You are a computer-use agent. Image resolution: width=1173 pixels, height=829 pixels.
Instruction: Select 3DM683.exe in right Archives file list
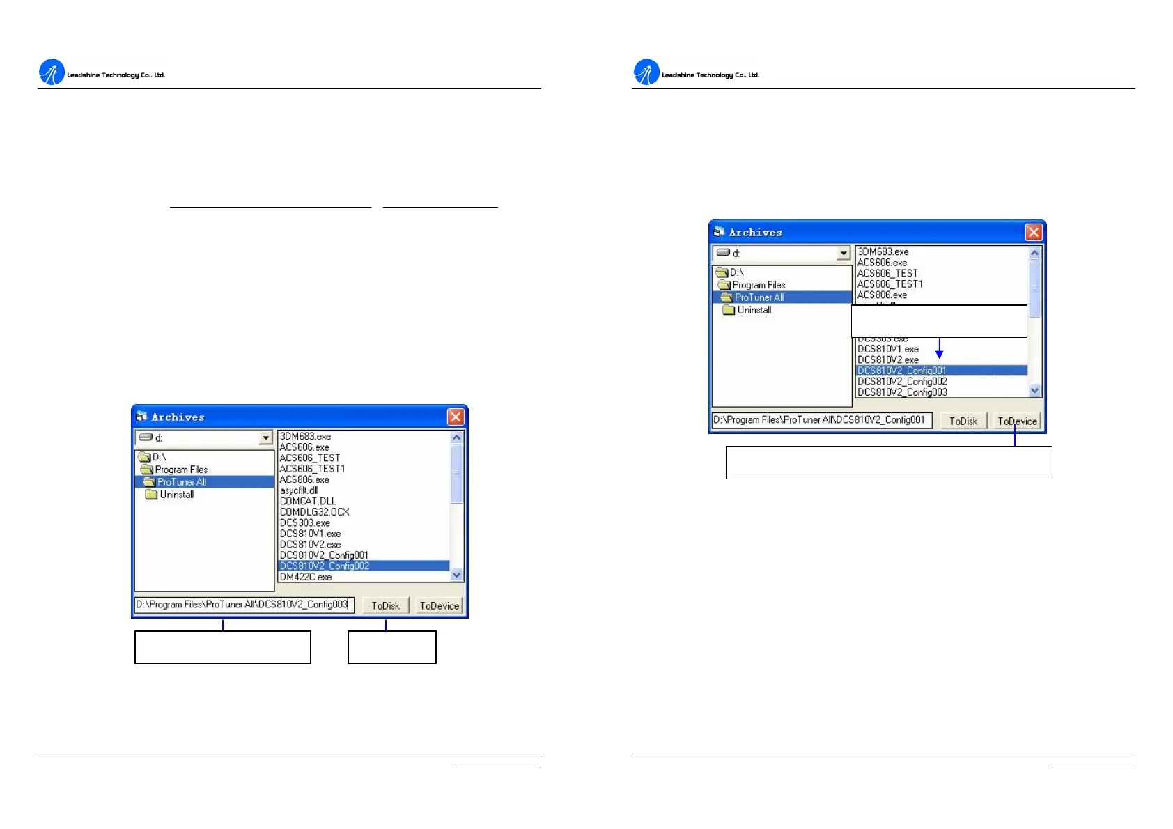point(883,252)
